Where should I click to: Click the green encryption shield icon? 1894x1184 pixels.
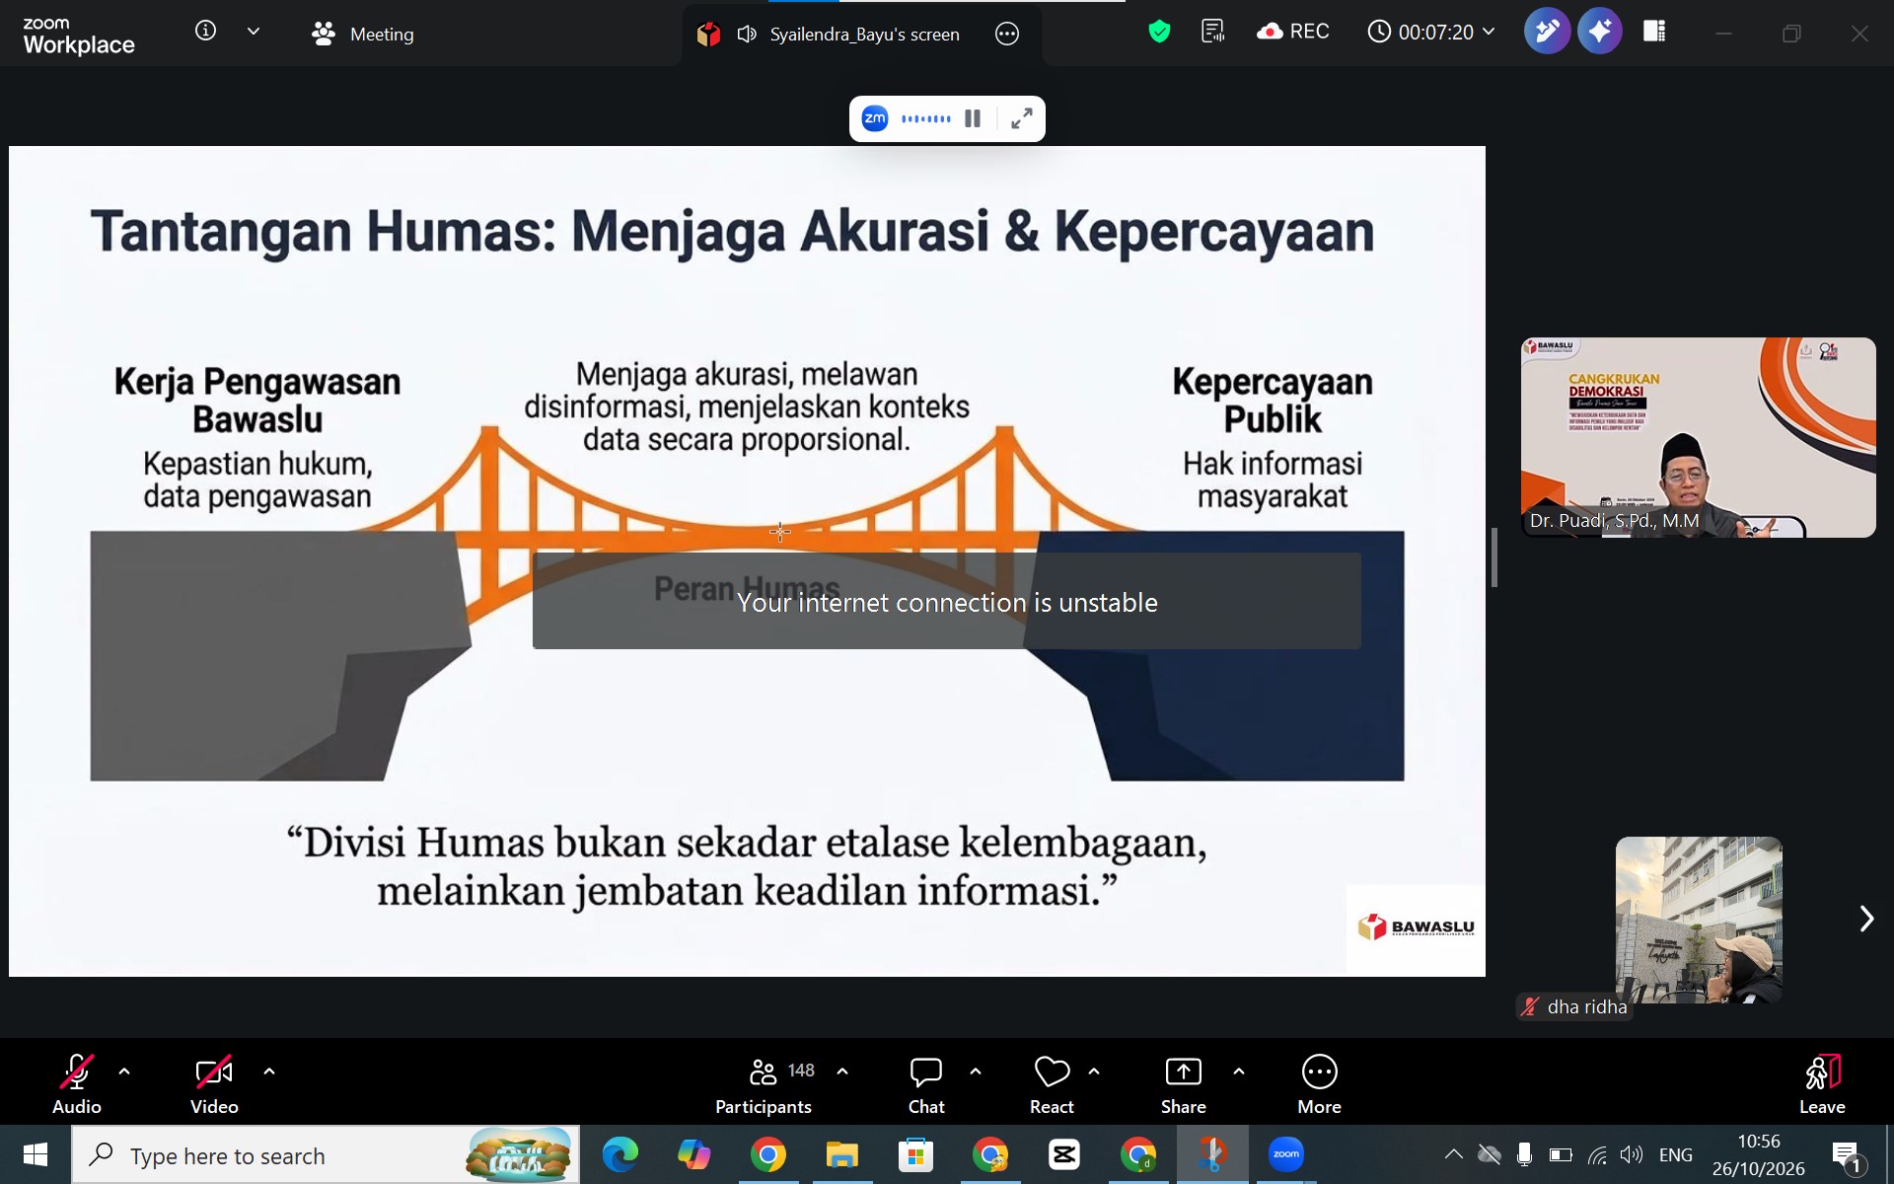1159,32
